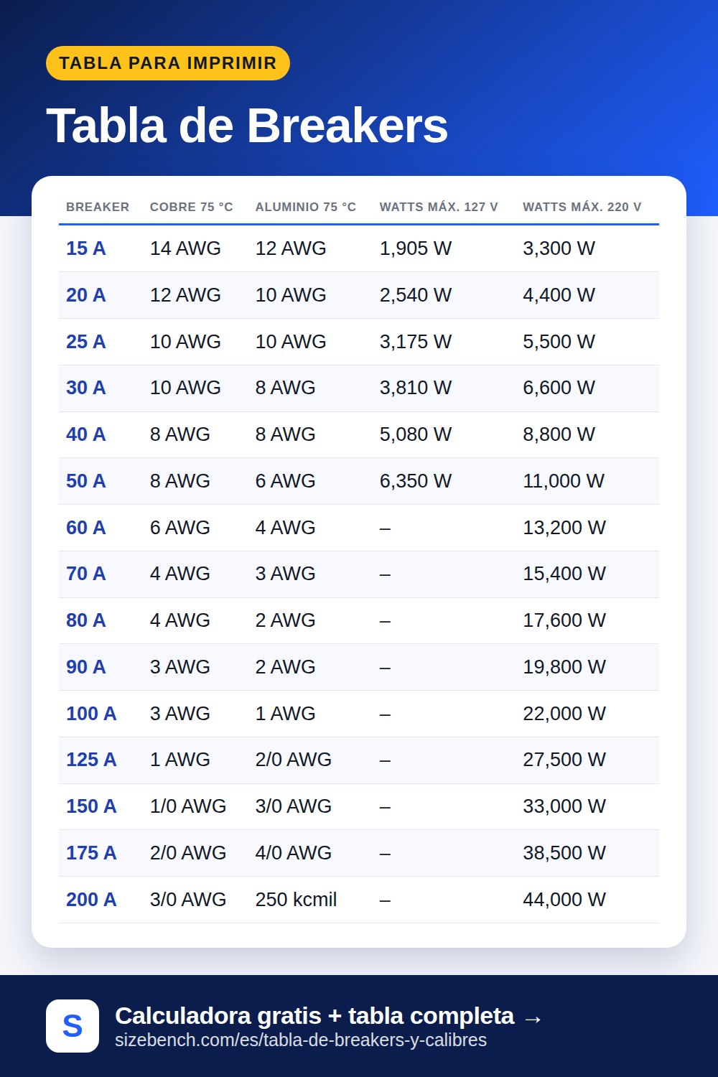Click the "4/0 AWG" aluminum cell
This screenshot has height=1077, width=718.
click(294, 853)
